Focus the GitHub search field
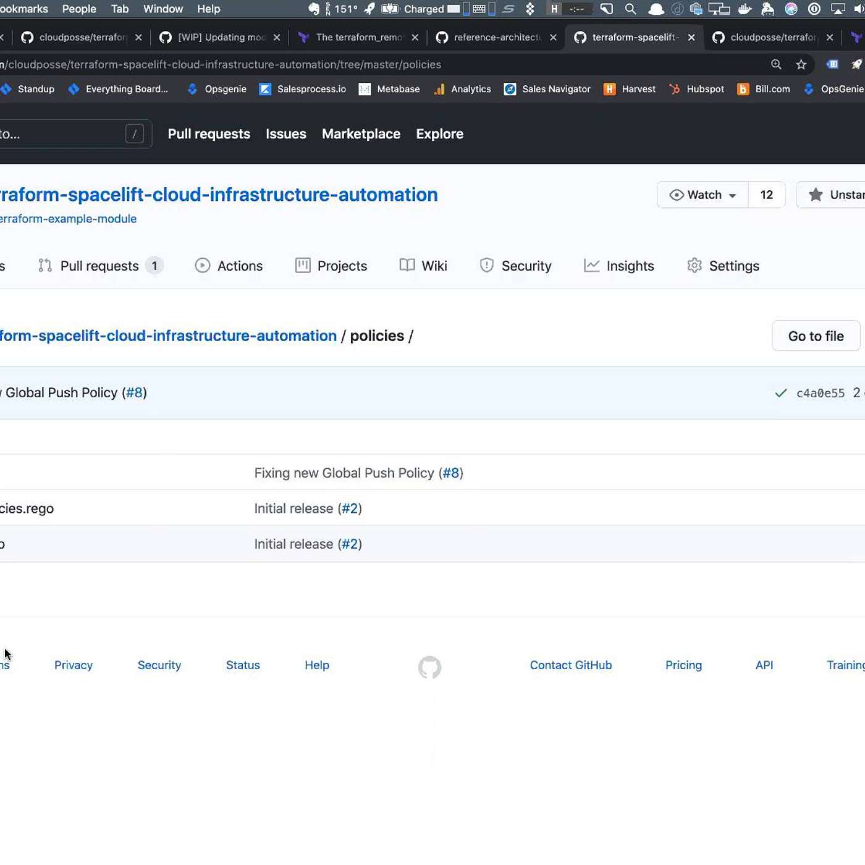Image resolution: width=865 pixels, height=865 pixels. pos(76,134)
